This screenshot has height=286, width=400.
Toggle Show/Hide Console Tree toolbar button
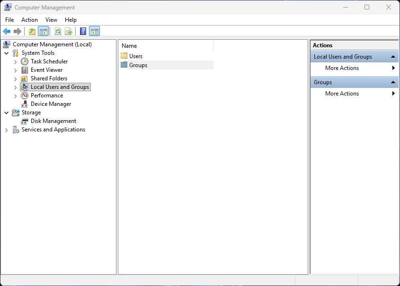coord(43,32)
